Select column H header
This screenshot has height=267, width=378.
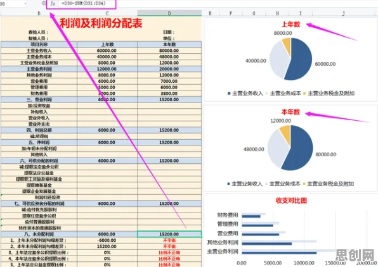pyautogui.click(x=277, y=13)
